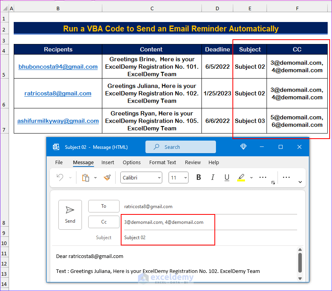Click the Paste clipboard icon
The image size is (332, 291).
(x=85, y=178)
